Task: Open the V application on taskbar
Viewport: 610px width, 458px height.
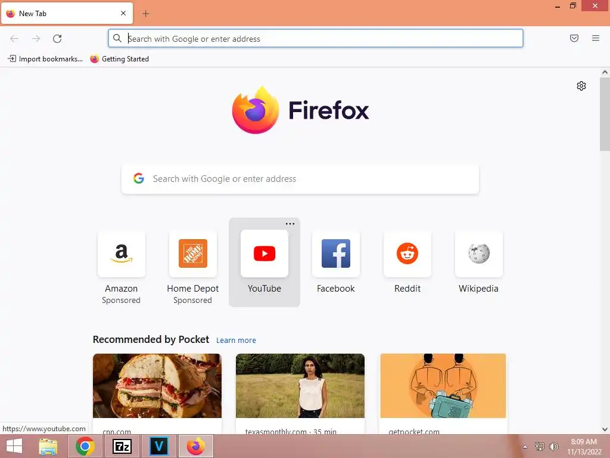Action: pos(158,446)
